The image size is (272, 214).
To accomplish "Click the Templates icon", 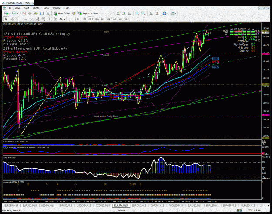I will tap(172, 13).
